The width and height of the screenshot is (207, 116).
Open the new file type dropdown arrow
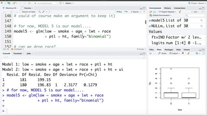(x=5, y=3)
